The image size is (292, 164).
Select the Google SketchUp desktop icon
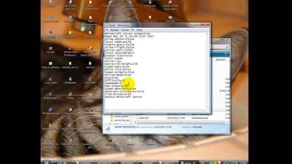coord(70,128)
